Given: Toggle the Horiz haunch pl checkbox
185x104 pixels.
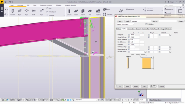Looking at the screenshot, I should click(129, 49).
